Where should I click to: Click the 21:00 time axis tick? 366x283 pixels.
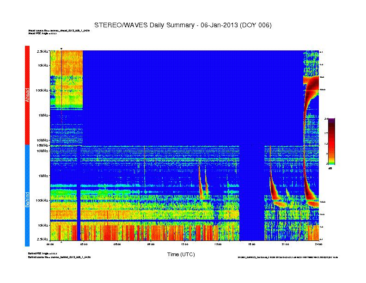[285, 244]
